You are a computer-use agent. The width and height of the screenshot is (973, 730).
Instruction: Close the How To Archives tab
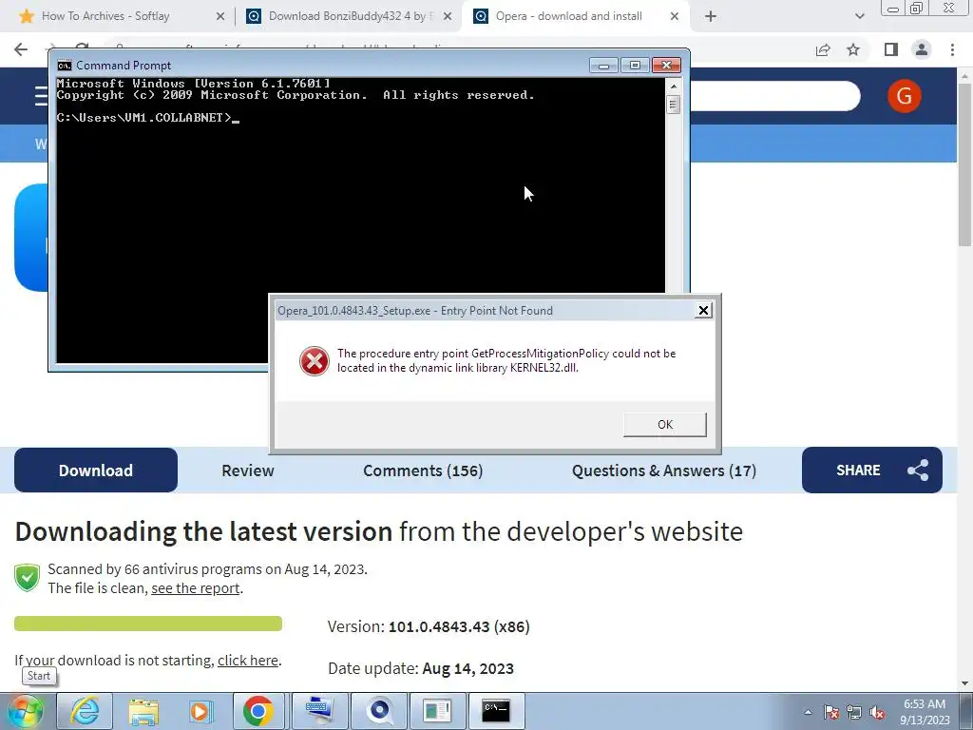pos(219,17)
